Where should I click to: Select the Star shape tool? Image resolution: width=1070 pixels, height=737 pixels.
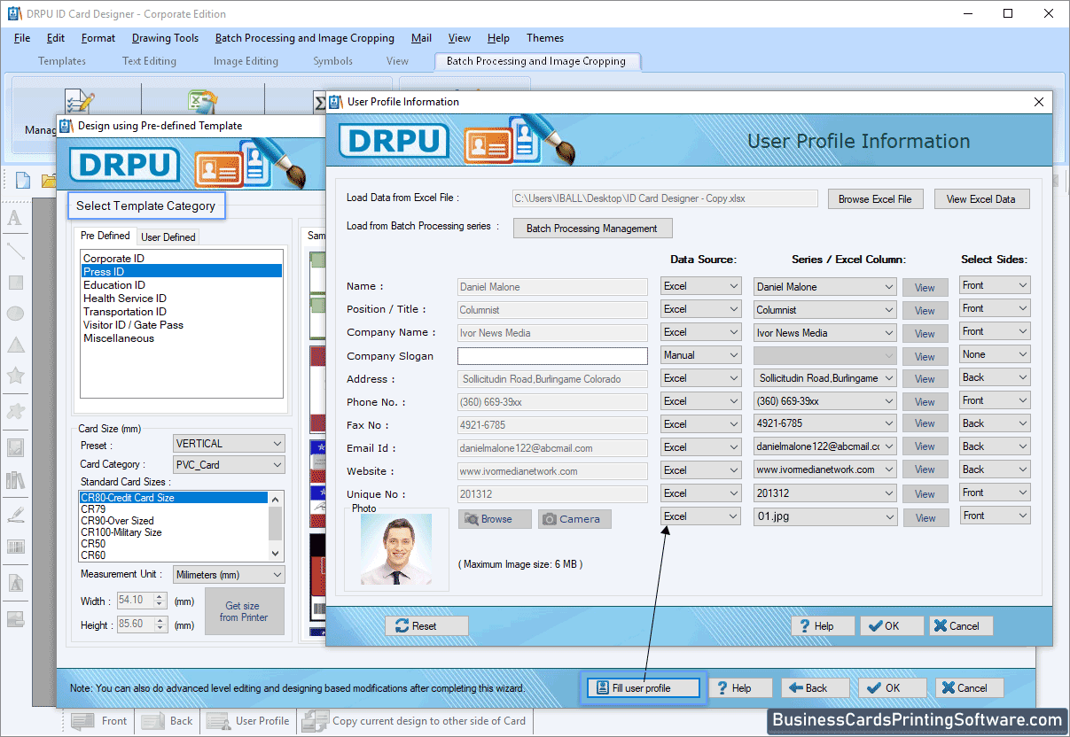click(15, 376)
